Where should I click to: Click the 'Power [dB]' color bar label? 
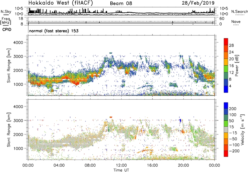coord(237,66)
